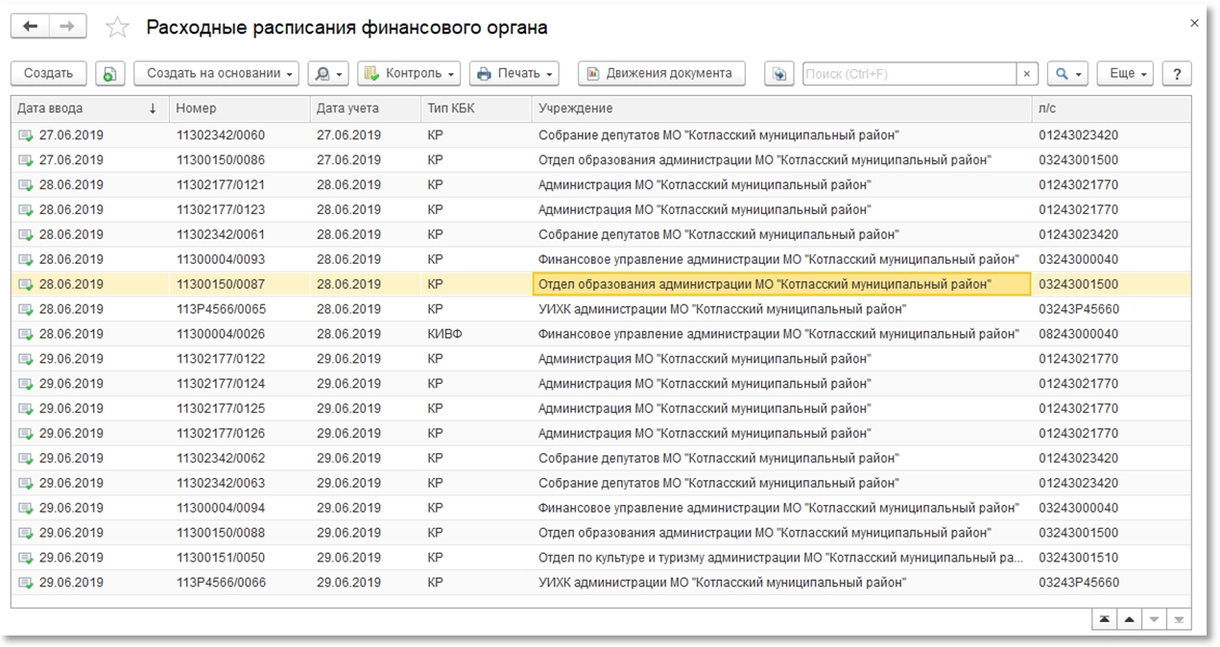Viewport: 1220px width, 647px height.
Task: Click document icon of row 11302177/0124
Action: click(x=26, y=385)
